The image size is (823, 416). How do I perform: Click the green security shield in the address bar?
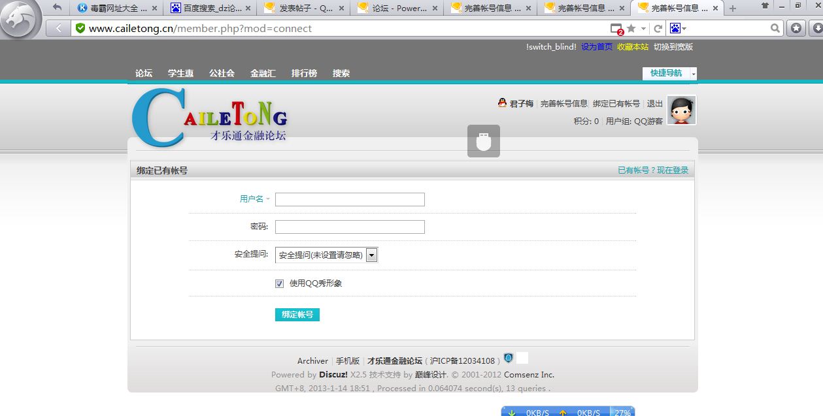(80, 28)
